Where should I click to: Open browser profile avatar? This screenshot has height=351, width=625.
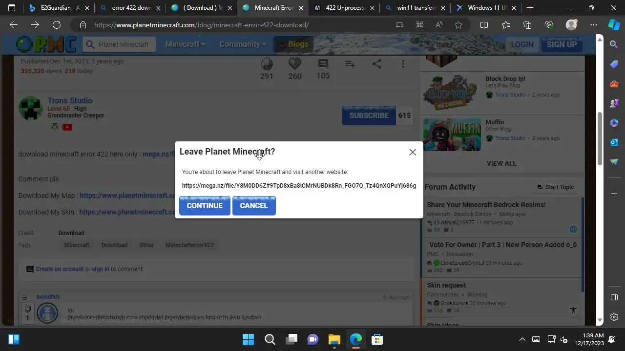pos(571,25)
